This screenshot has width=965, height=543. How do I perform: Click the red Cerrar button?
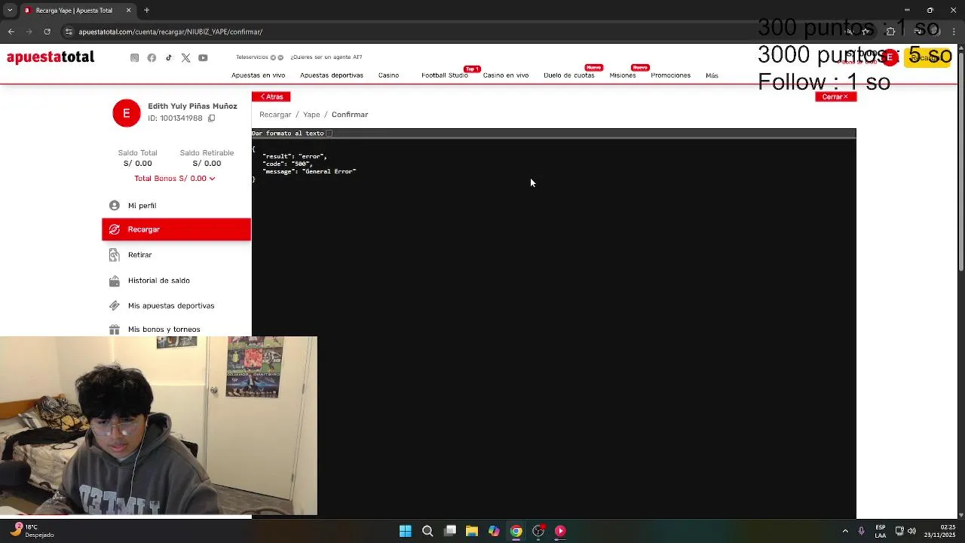(835, 97)
